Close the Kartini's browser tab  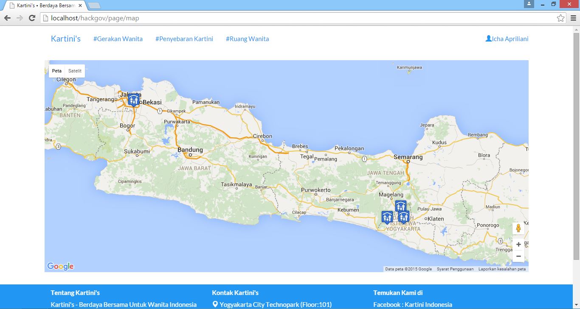80,6
